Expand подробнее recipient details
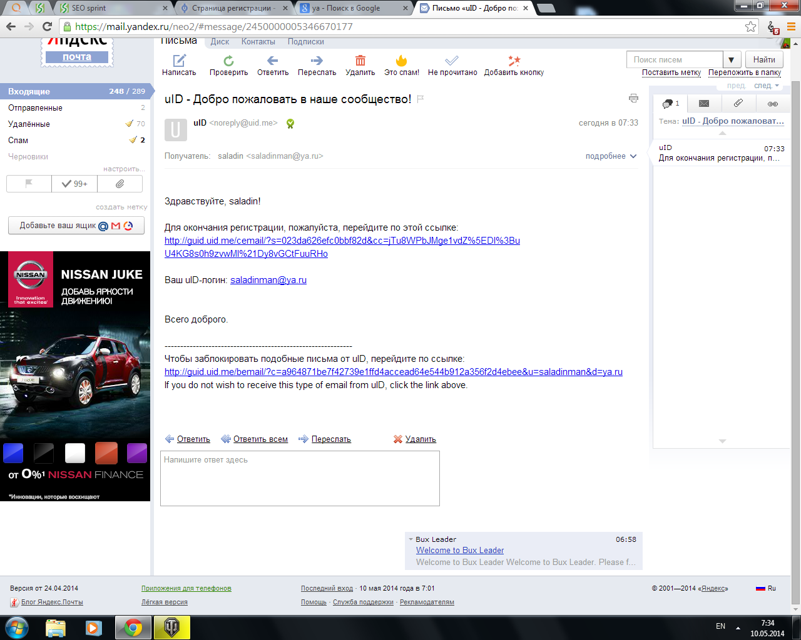Viewport: 801px width, 640px height. coord(611,156)
